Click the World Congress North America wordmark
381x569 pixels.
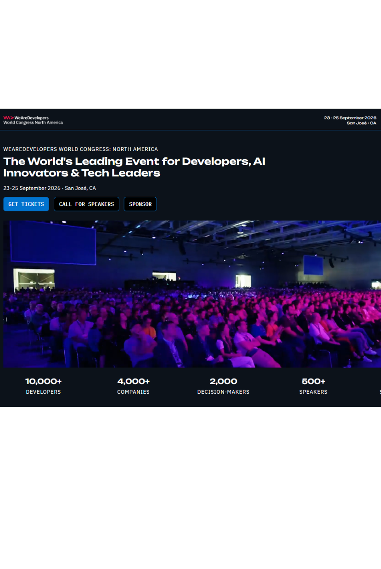coord(33,123)
